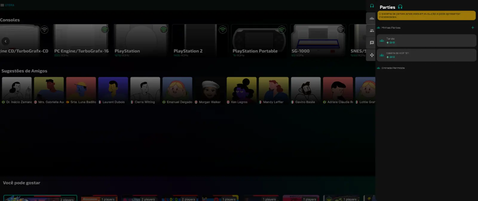
Task: Add a new party with plus icon
Action: point(473,27)
